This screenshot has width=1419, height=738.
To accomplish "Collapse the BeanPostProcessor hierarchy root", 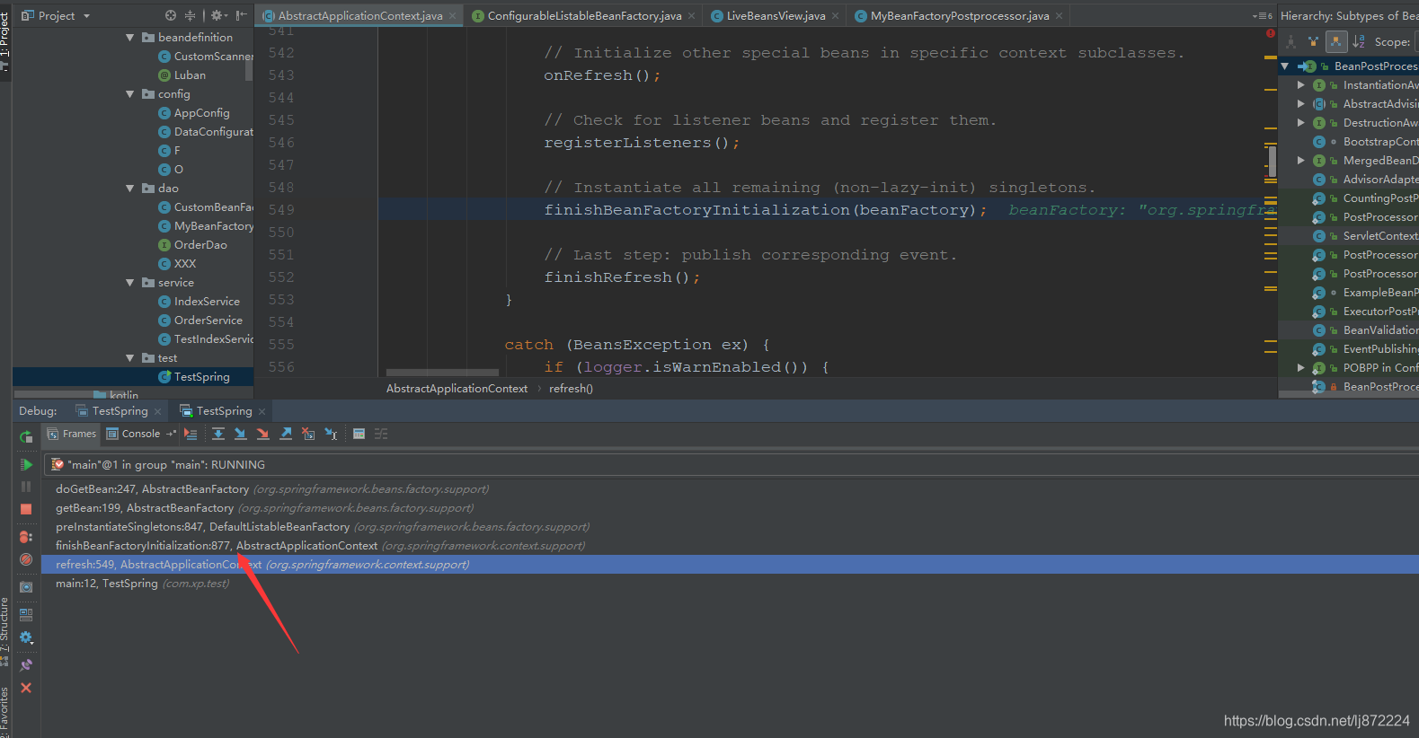I will tap(1284, 66).
